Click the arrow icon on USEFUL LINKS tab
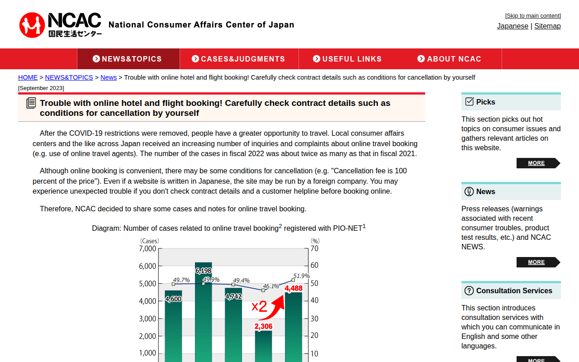The width and height of the screenshot is (579, 362). click(x=317, y=59)
